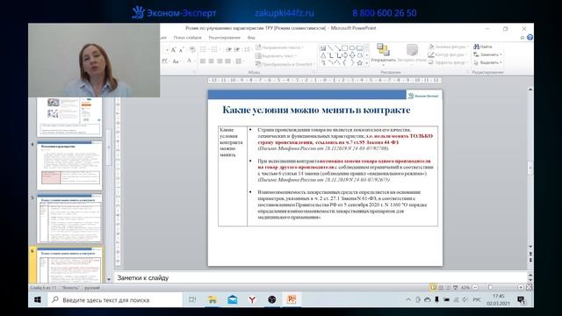Open File Explorer from taskbar
Image resolution: width=562 pixels, height=316 pixels.
(x=213, y=299)
